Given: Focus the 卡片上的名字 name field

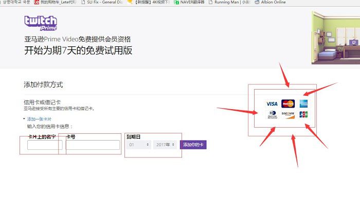Looking at the screenshot, I should (45, 145).
